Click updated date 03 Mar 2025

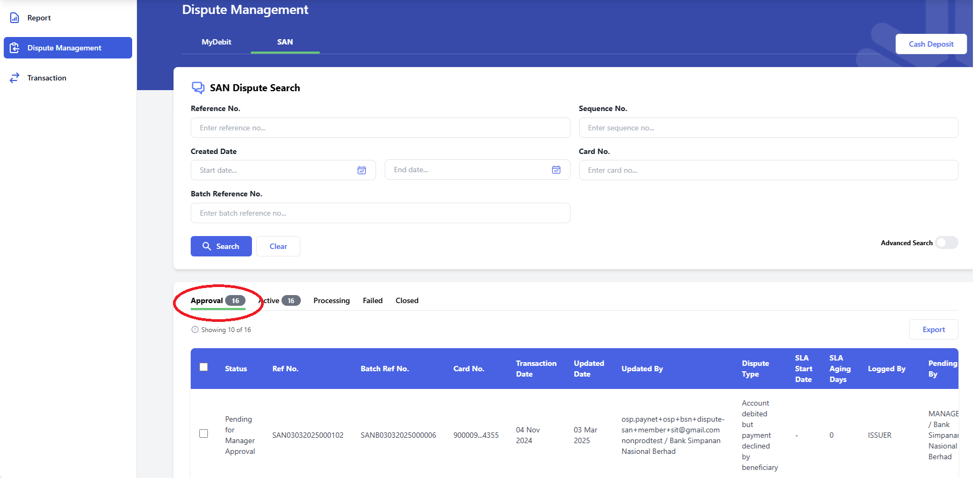coord(586,435)
